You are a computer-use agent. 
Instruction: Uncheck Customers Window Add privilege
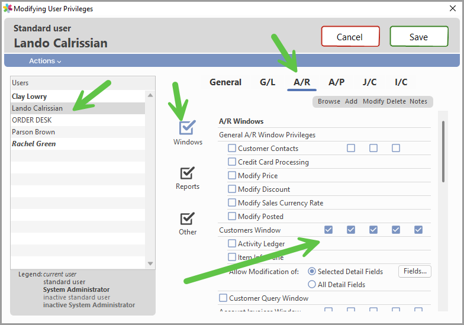point(351,230)
